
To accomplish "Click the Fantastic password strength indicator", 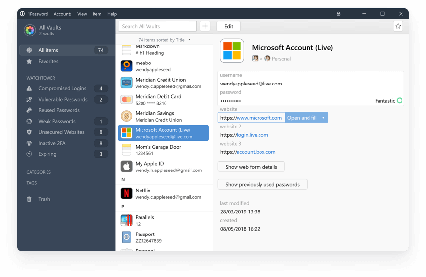I will point(388,101).
